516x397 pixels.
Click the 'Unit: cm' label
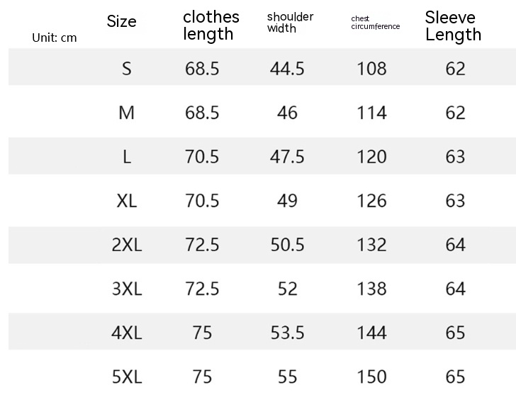(x=55, y=38)
